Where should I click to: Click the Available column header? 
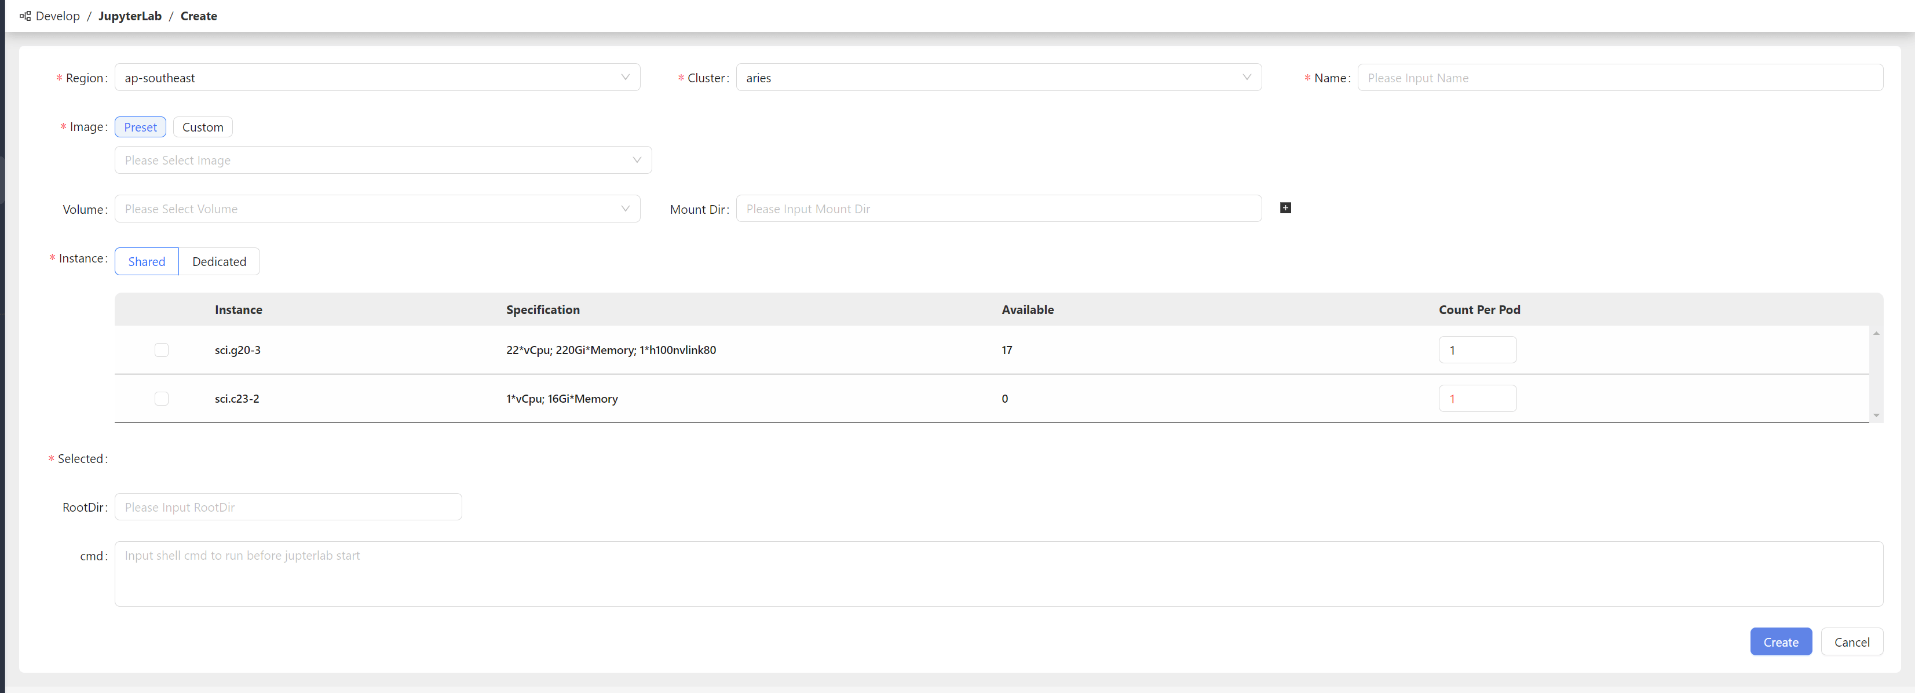tap(1028, 309)
